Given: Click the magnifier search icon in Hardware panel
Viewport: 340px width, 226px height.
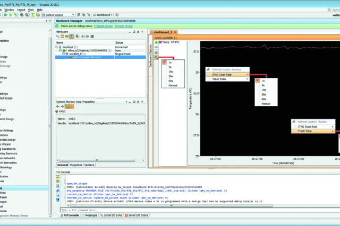Looking at the screenshot, I should tap(57, 37).
